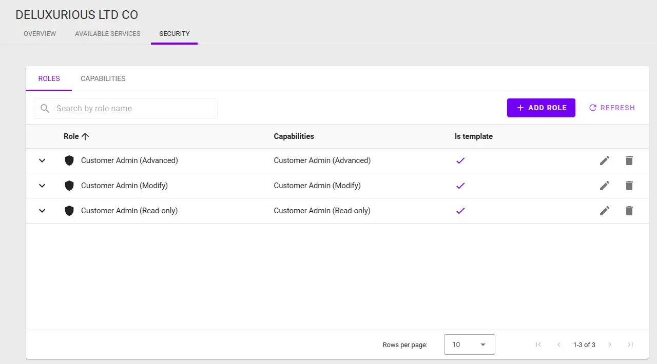
Task: Click the template checkmark for Customer Admin (Advanced)
Action: pyautogui.click(x=460, y=160)
